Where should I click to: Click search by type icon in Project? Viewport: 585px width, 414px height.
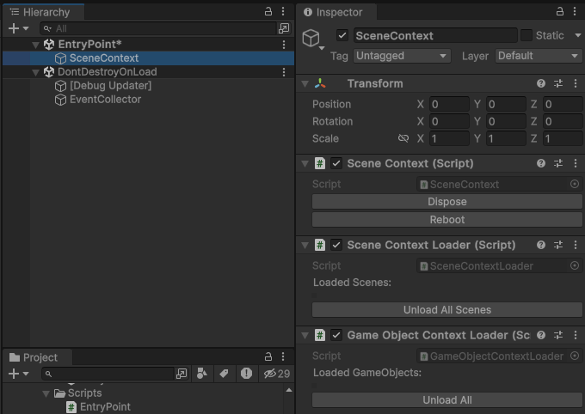[201, 374]
